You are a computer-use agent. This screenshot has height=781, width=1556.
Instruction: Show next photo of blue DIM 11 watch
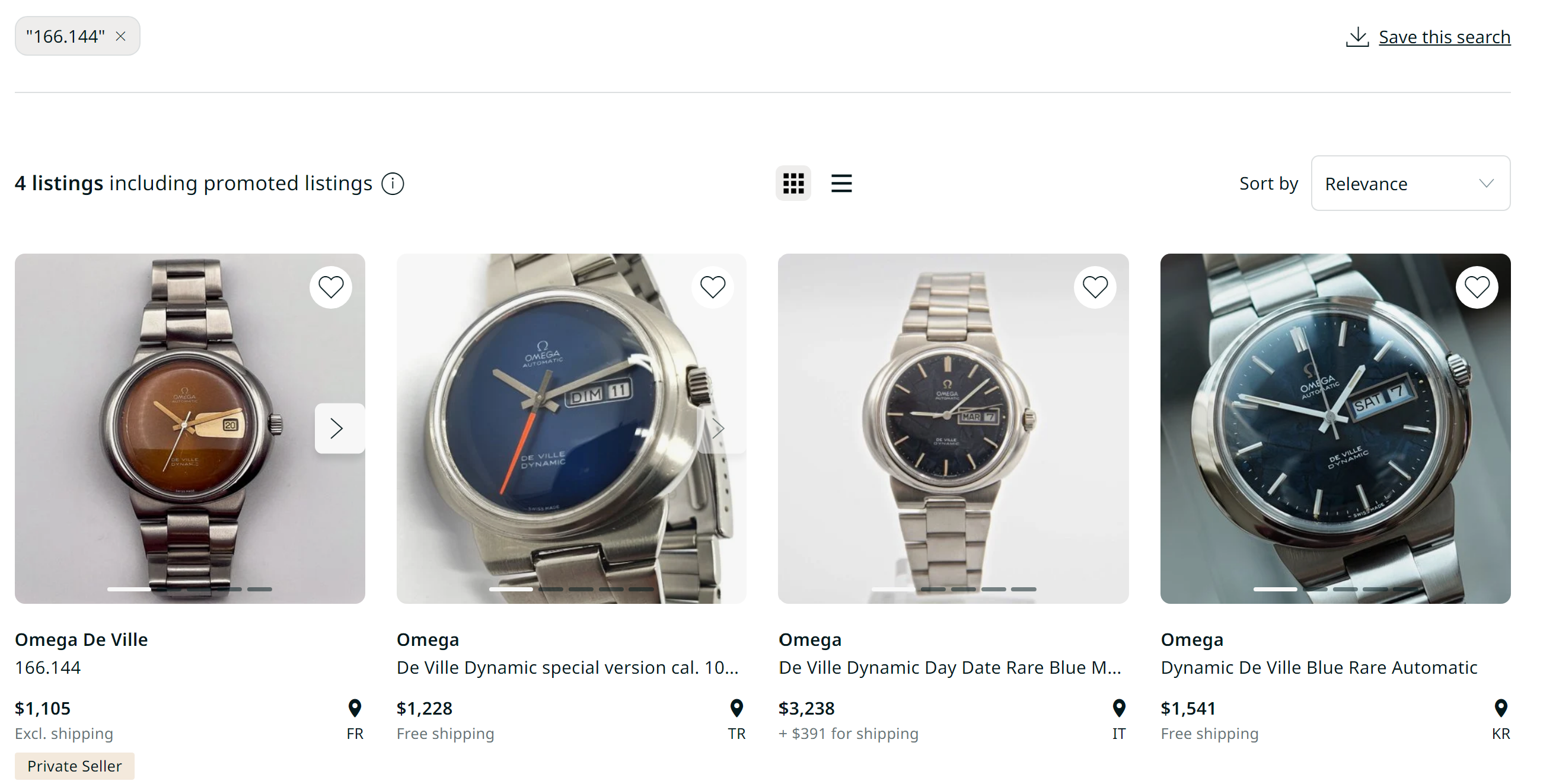click(x=719, y=428)
